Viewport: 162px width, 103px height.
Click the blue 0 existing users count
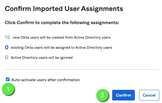tap(6, 47)
